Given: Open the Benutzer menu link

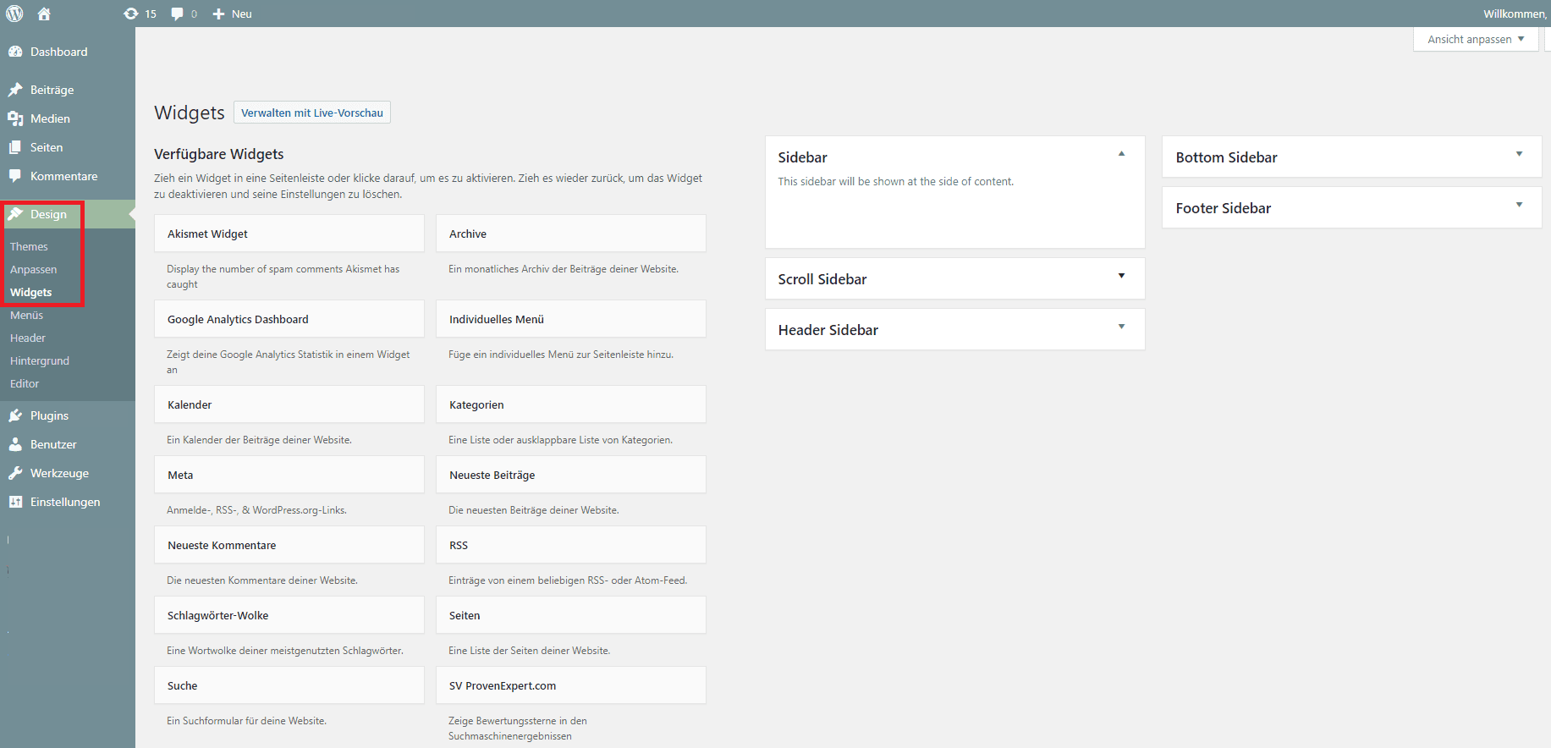Looking at the screenshot, I should click(53, 444).
